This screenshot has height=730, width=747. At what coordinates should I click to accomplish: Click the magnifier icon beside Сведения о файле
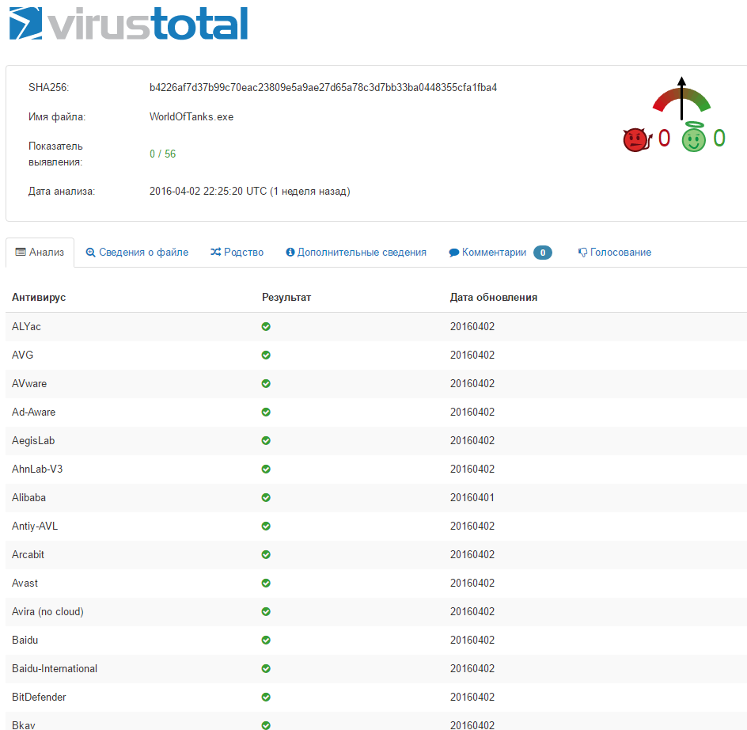(x=90, y=253)
